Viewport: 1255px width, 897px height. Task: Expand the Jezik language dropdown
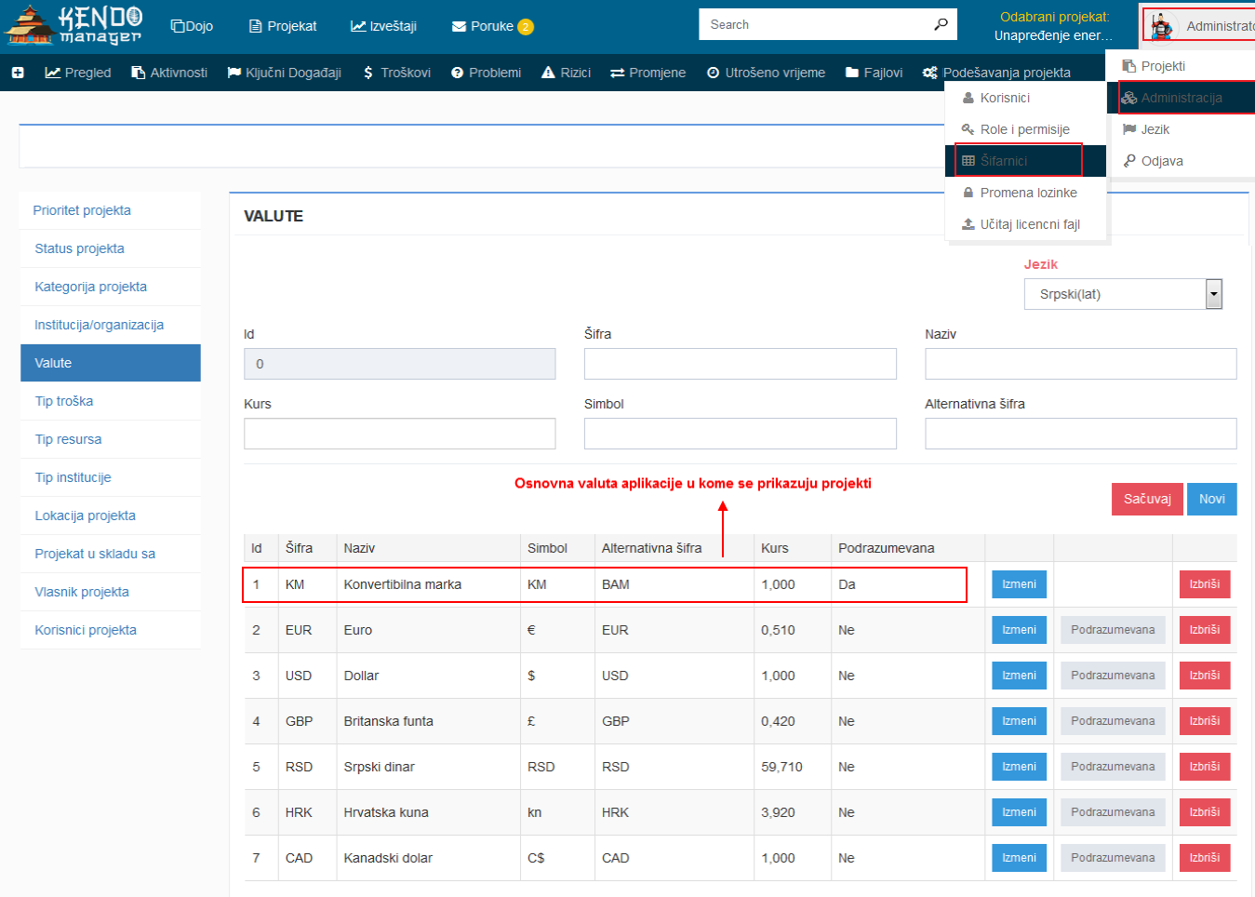[x=1123, y=294]
